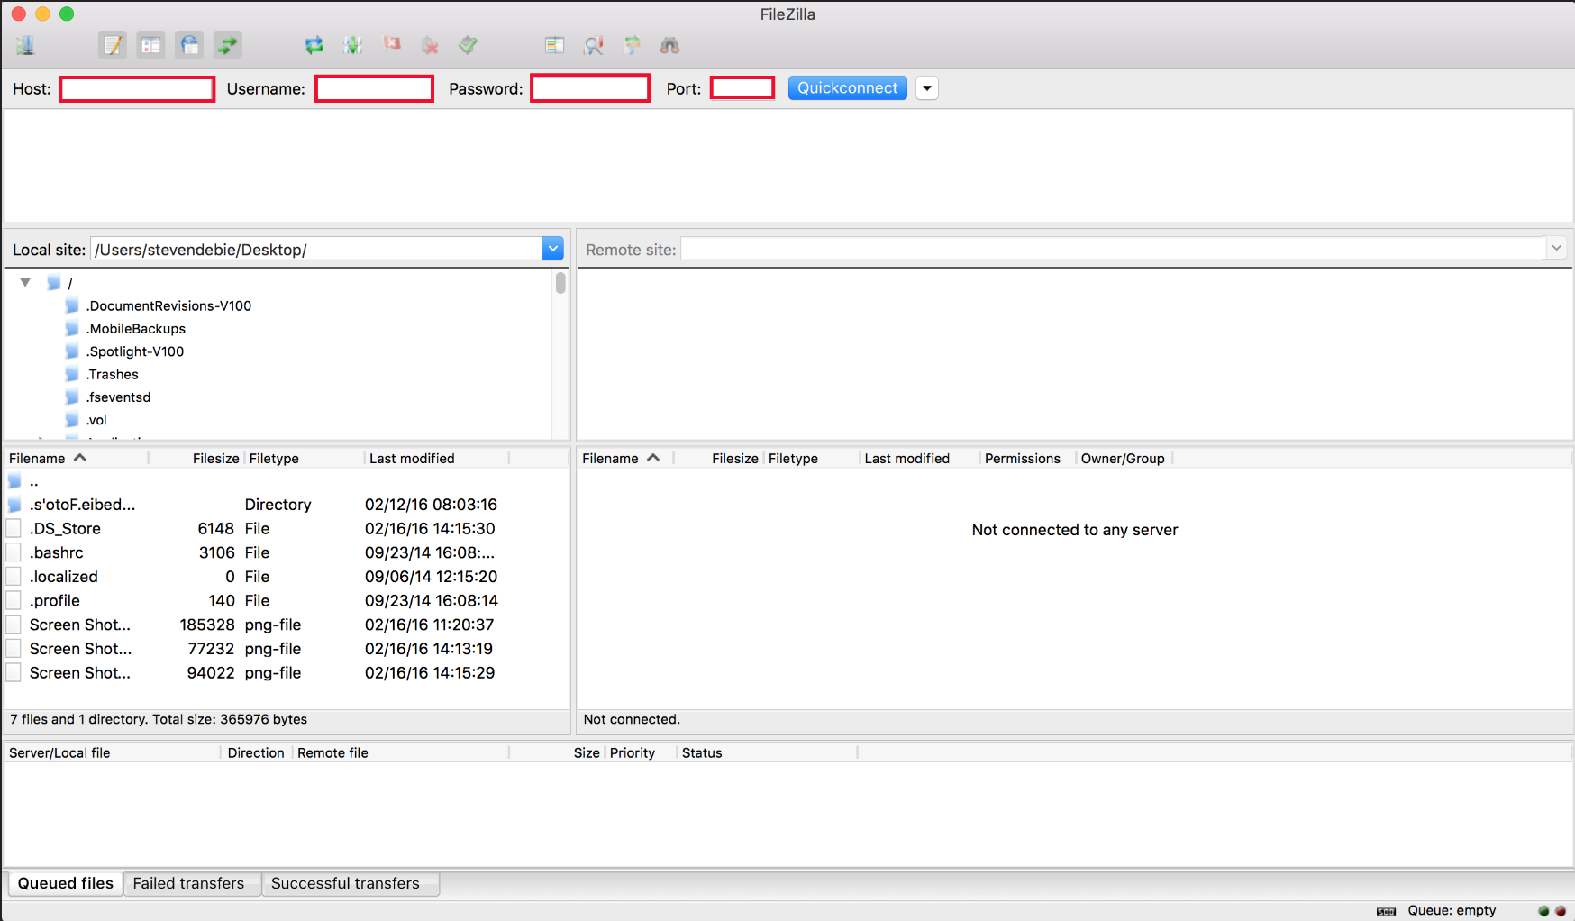
Task: Disconnect from the current server
Action: tap(430, 45)
